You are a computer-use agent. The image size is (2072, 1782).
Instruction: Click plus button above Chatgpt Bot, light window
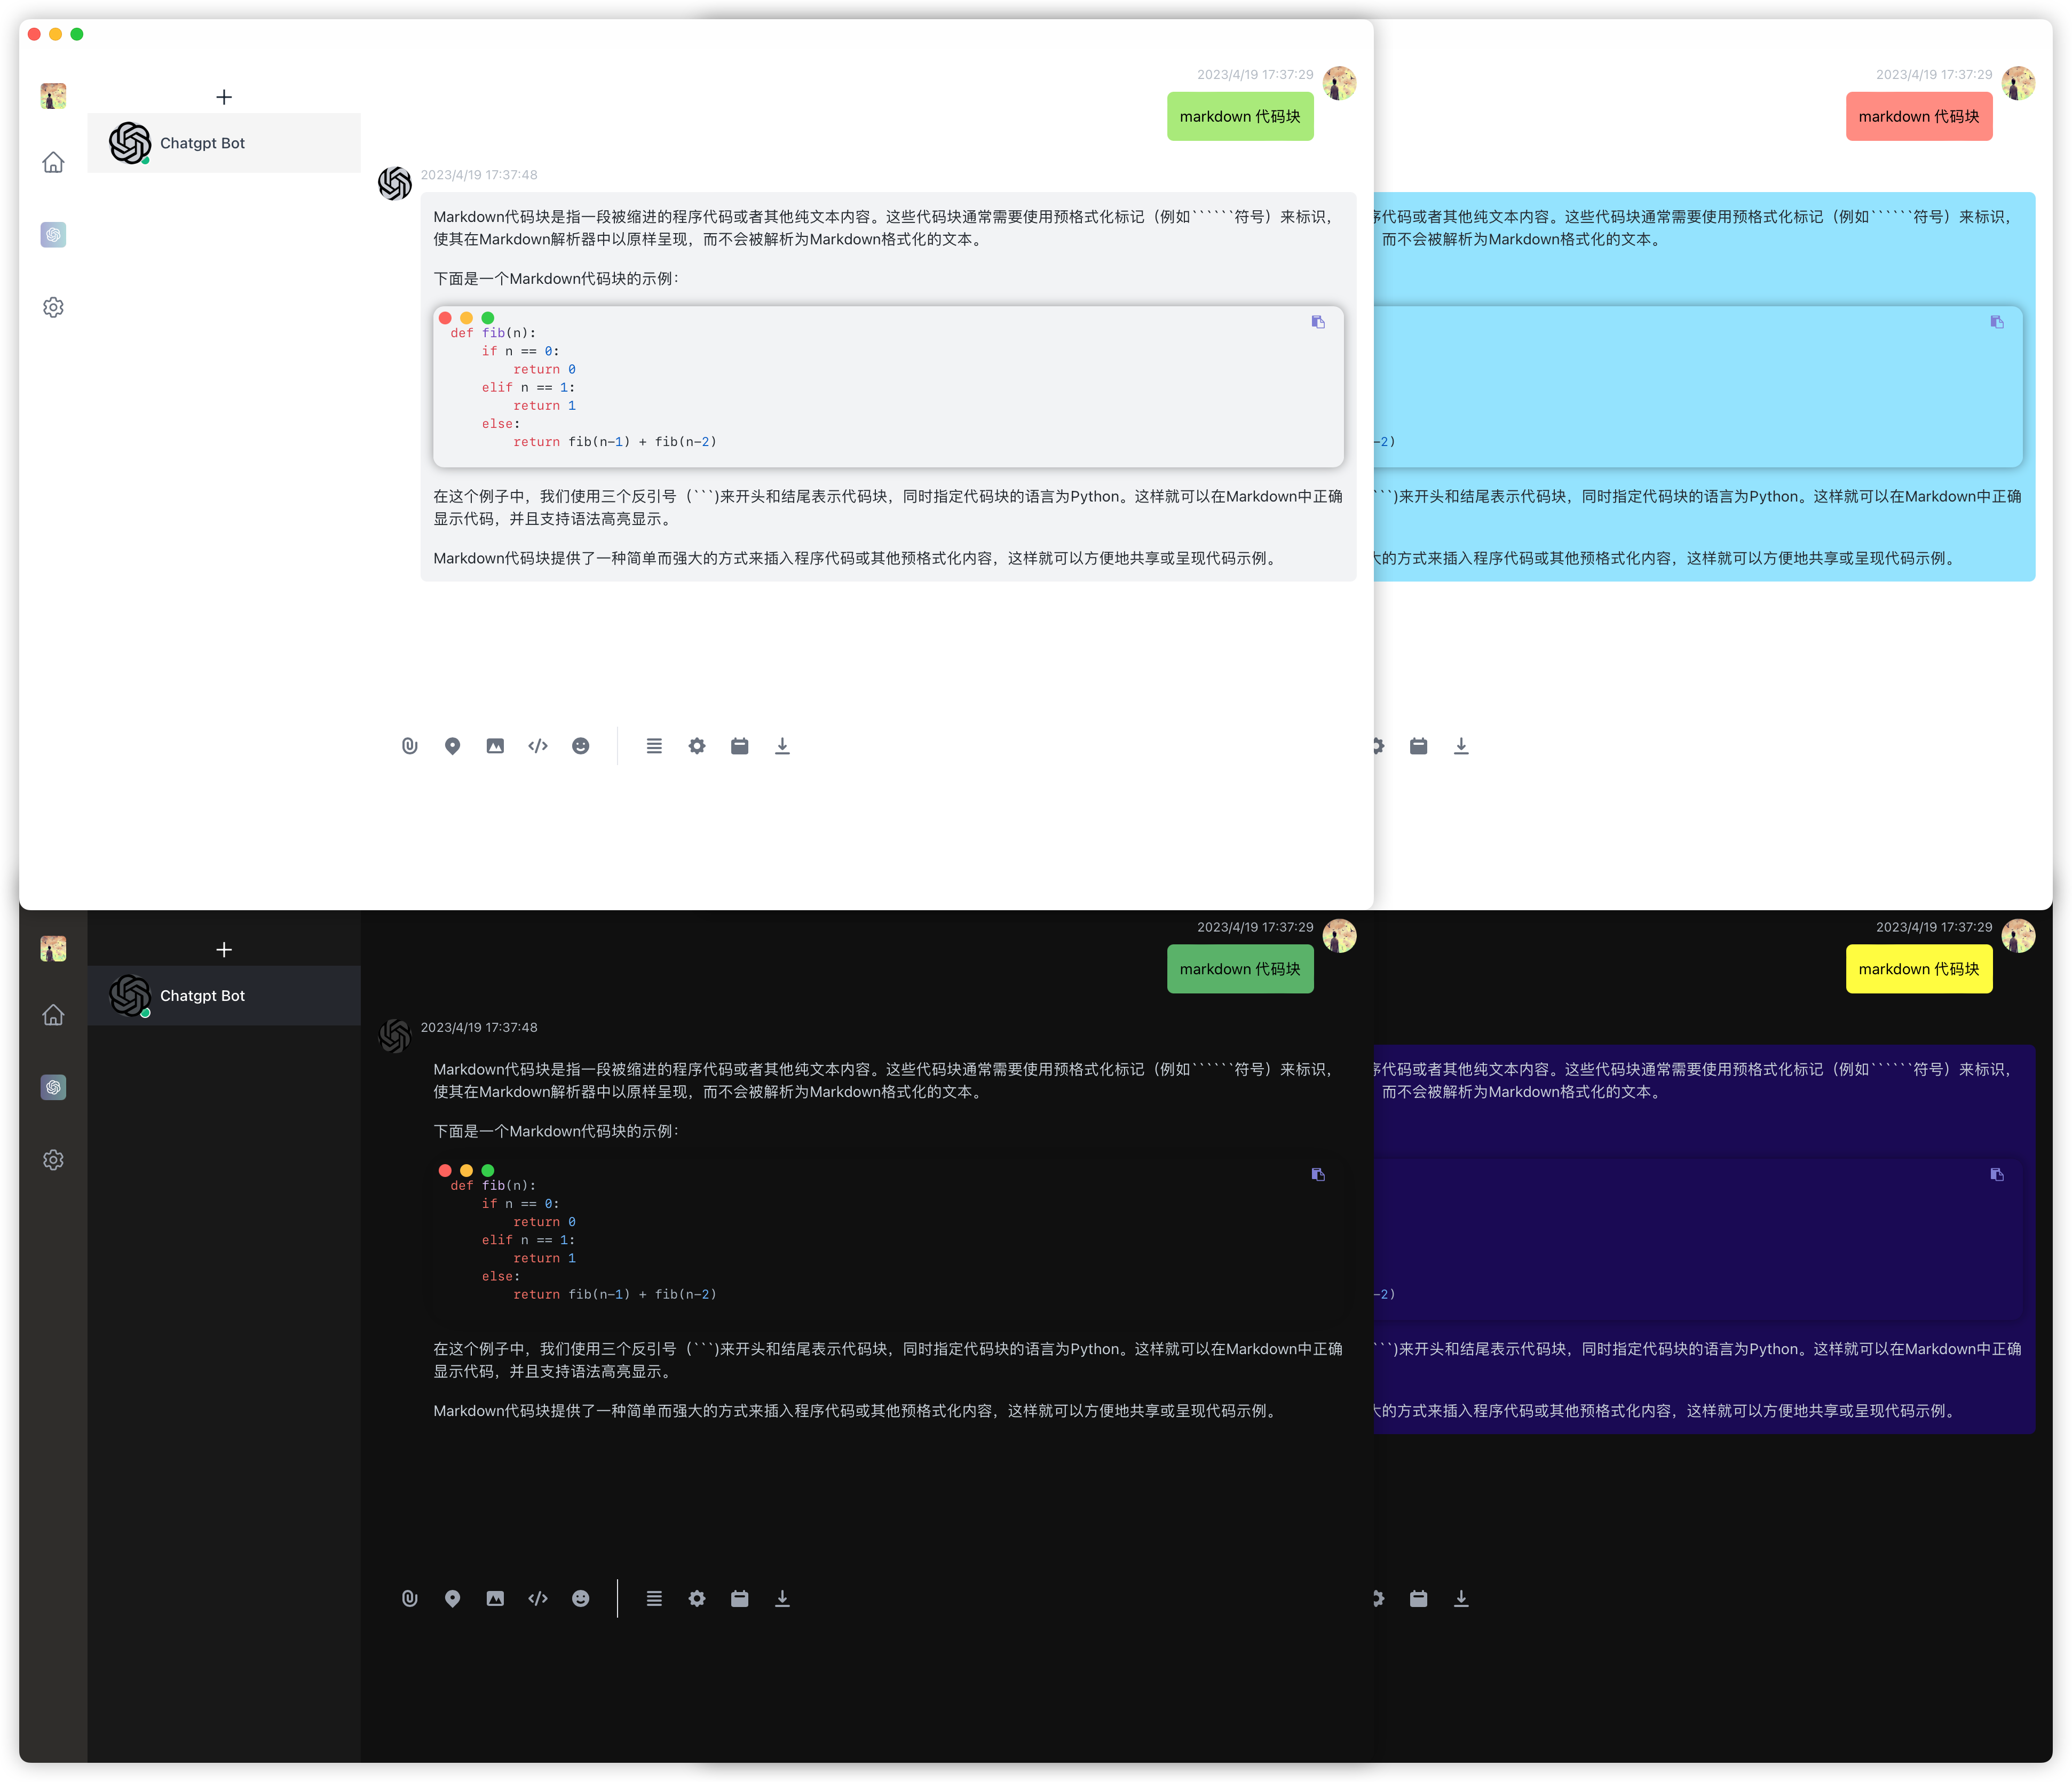[224, 97]
